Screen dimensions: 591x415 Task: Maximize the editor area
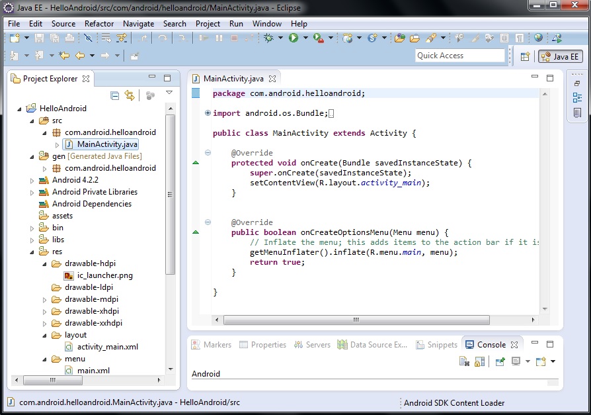tap(550, 78)
